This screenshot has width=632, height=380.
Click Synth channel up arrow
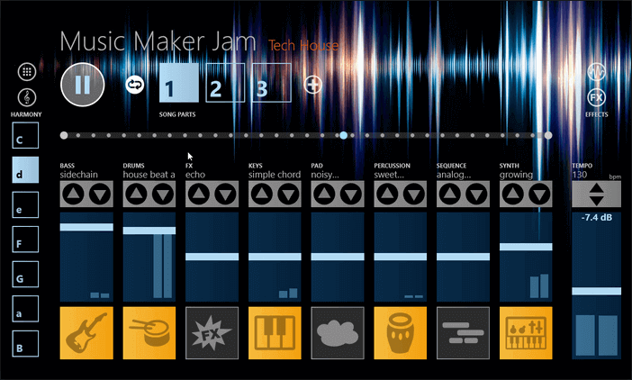point(512,195)
